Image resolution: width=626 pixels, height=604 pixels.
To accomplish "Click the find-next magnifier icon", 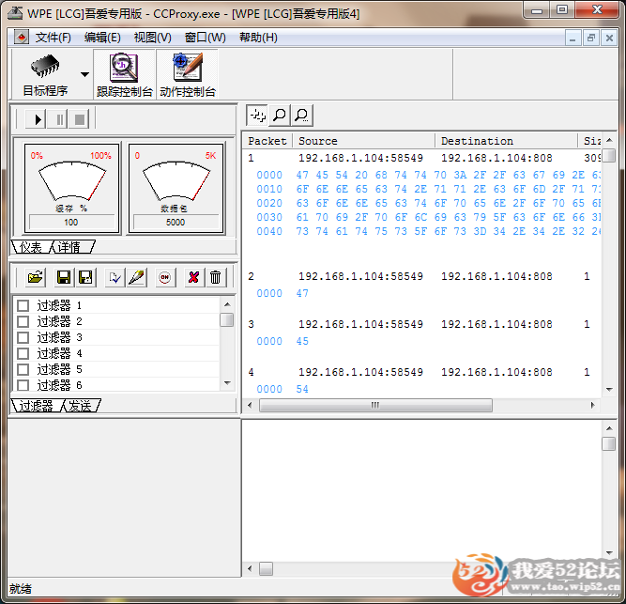I will point(301,116).
